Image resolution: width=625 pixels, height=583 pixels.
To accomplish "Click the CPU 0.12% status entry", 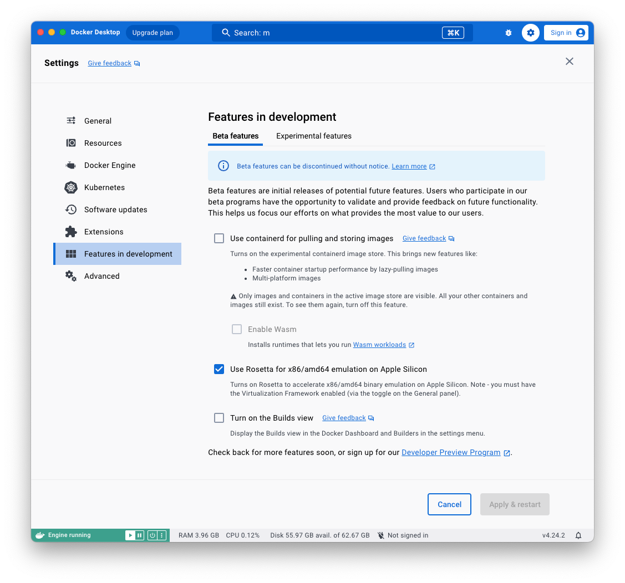I will pyautogui.click(x=243, y=535).
